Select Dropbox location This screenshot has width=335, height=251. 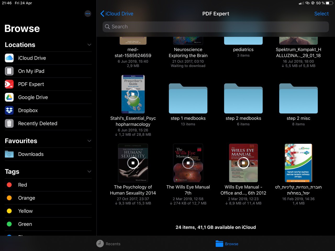pyautogui.click(x=48, y=110)
